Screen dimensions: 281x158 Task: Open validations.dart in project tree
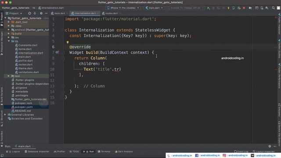pos(29,72)
